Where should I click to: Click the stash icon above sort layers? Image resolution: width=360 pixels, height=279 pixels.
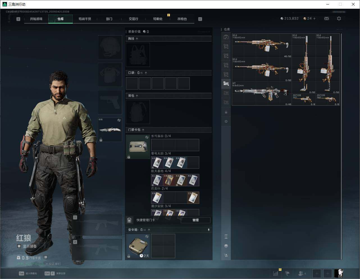point(226,237)
